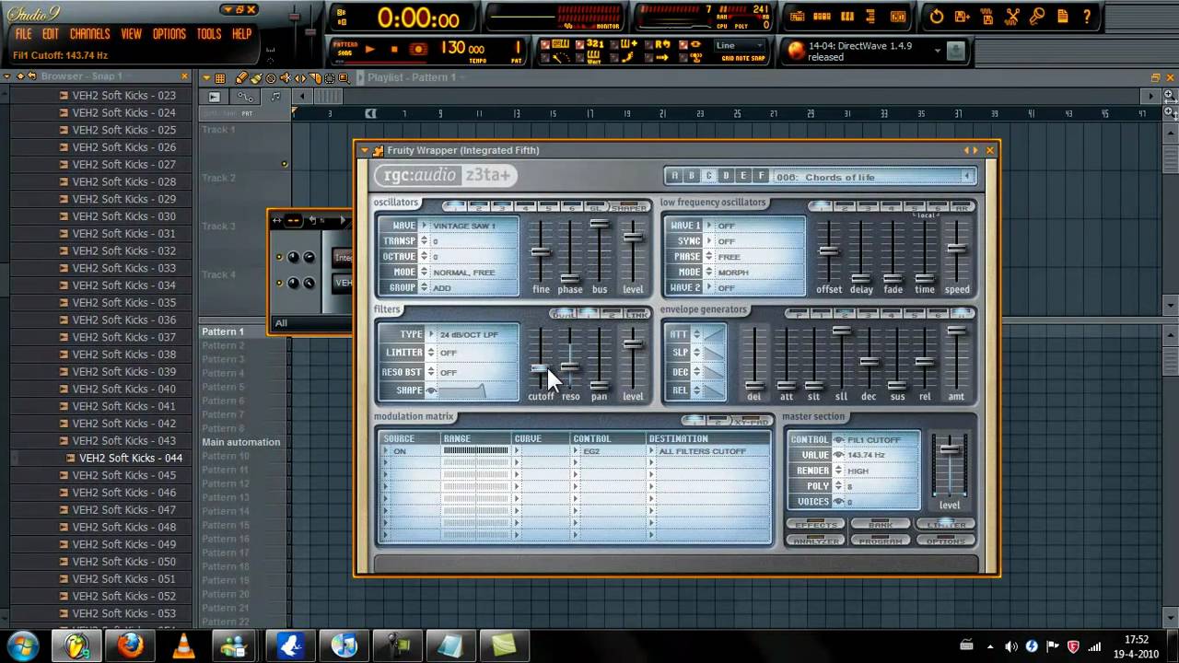Click the EFFECTS button in master section
The height and width of the screenshot is (663, 1179).
click(815, 525)
